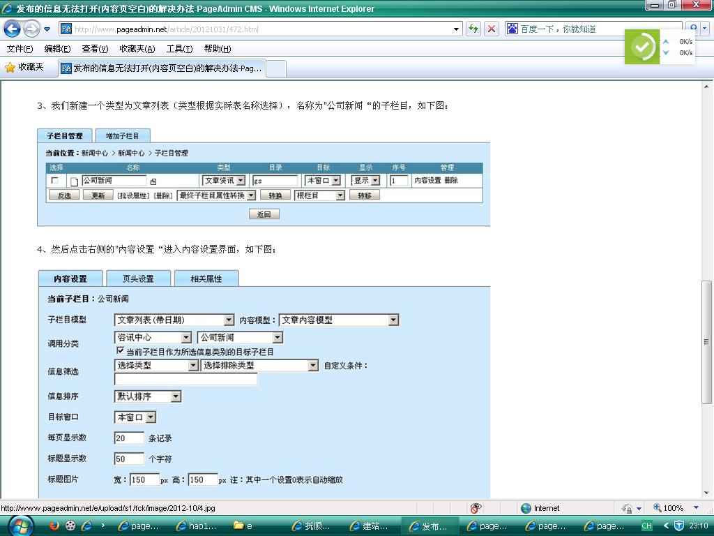Click the vertical page scrollbar thumb
The height and width of the screenshot is (536, 714).
pos(707,342)
